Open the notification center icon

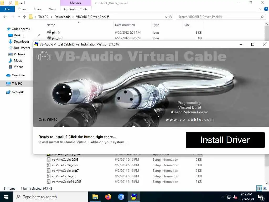point(261,197)
